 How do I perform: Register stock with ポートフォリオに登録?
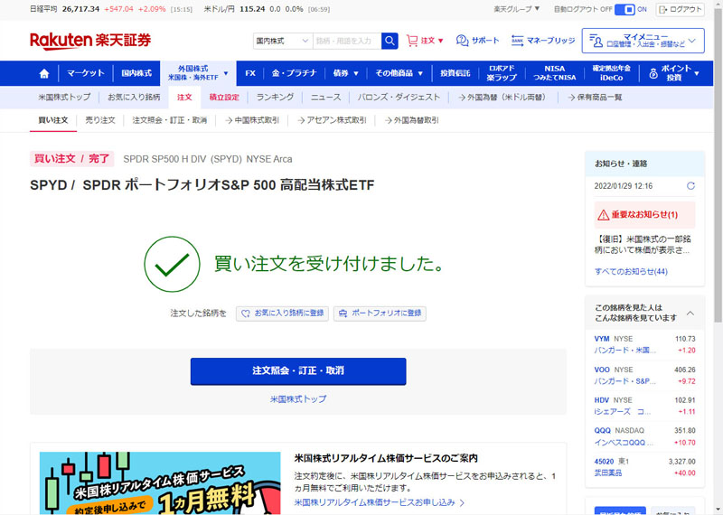click(x=380, y=314)
